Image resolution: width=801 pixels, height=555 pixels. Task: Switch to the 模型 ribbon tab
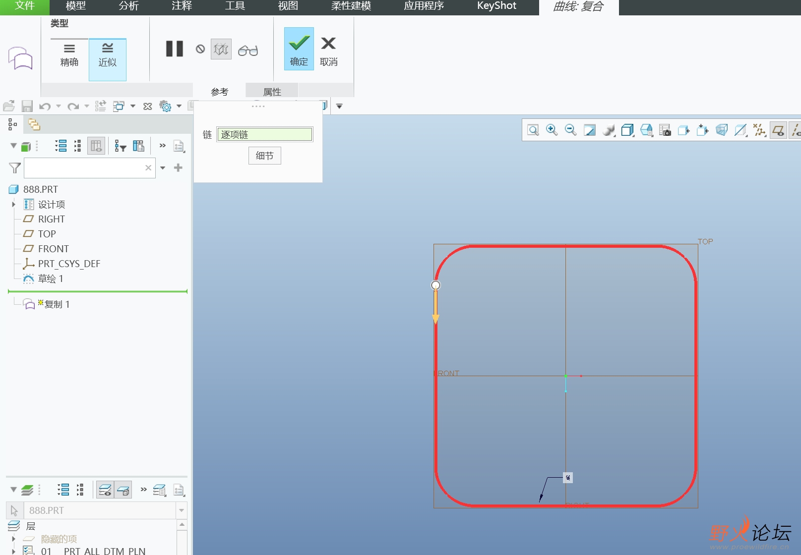[x=76, y=6]
